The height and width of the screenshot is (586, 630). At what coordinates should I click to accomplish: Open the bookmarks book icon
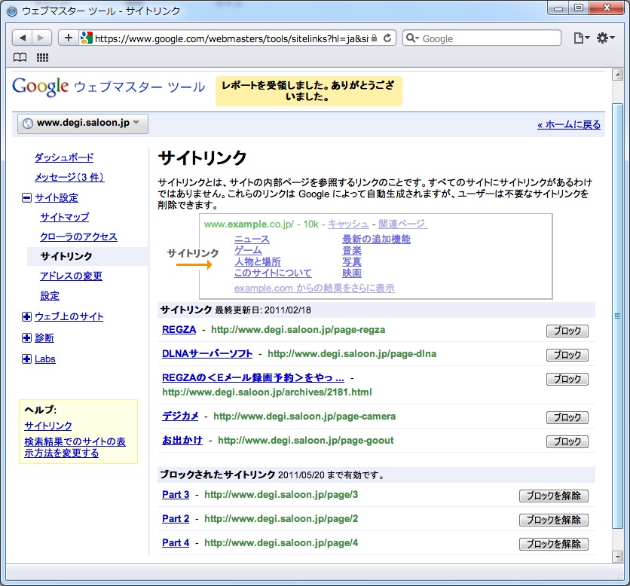tap(20, 57)
